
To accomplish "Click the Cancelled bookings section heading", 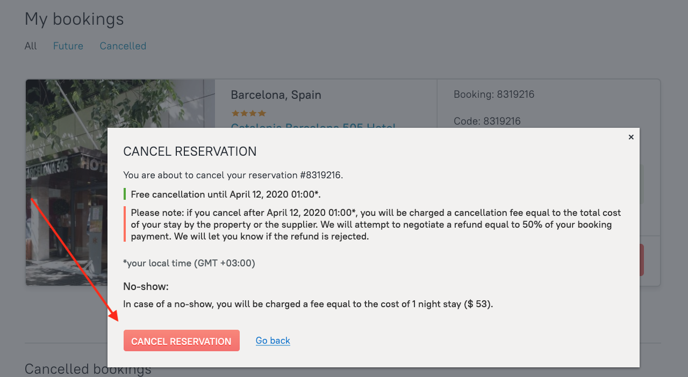I will [88, 369].
